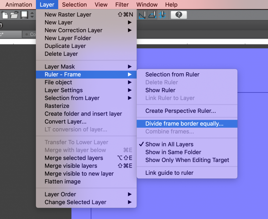
Task: Open the Selection menu
Action: (x=74, y=5)
